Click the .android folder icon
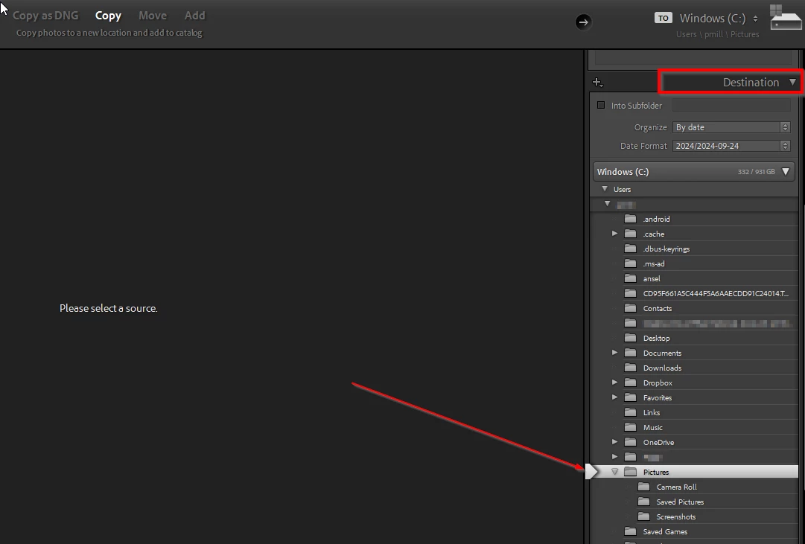This screenshot has width=805, height=544. click(x=631, y=219)
